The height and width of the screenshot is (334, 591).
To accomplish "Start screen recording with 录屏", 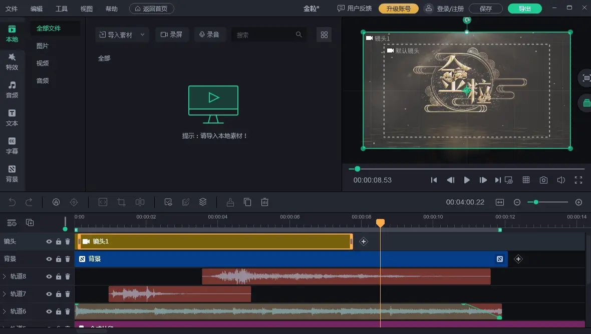I will (x=171, y=34).
